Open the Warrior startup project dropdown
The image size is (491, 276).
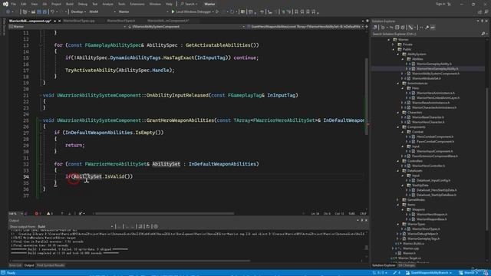coord(143,11)
